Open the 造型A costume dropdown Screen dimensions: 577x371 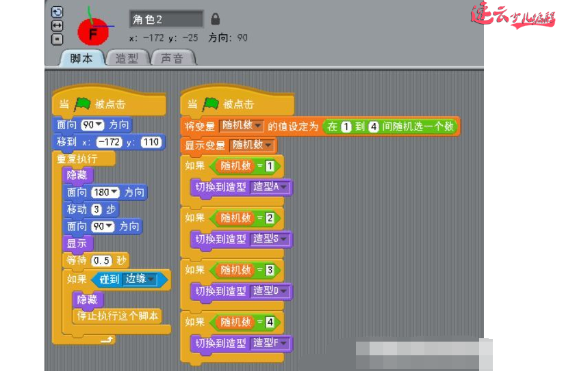(284, 187)
